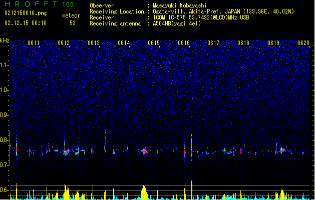Screen dimensions: 315x200
Task: Click the Observer label
Action: point(102,5)
